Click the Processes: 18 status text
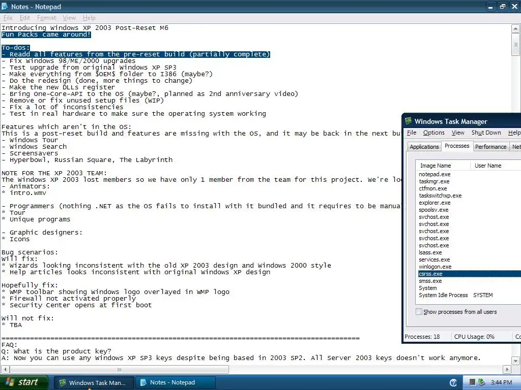This screenshot has width=521, height=390. 422,337
